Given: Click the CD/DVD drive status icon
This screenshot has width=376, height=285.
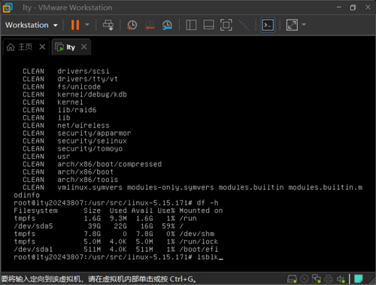Looking at the screenshot, I should pos(305,279).
